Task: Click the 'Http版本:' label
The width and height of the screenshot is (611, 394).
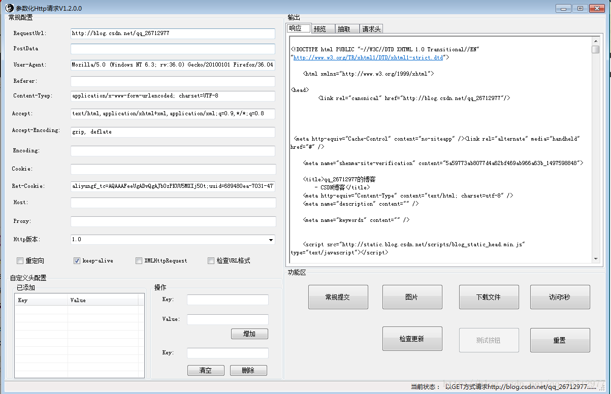Action: [26, 239]
